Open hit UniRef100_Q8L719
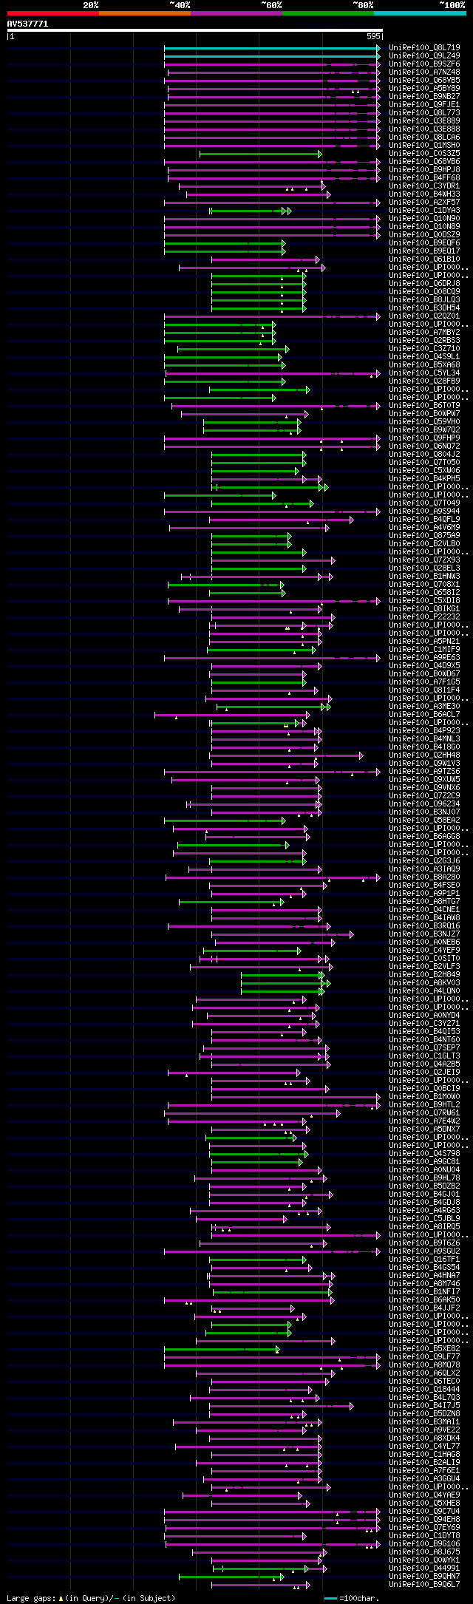The width and height of the screenshot is (473, 1604). pos(424,48)
